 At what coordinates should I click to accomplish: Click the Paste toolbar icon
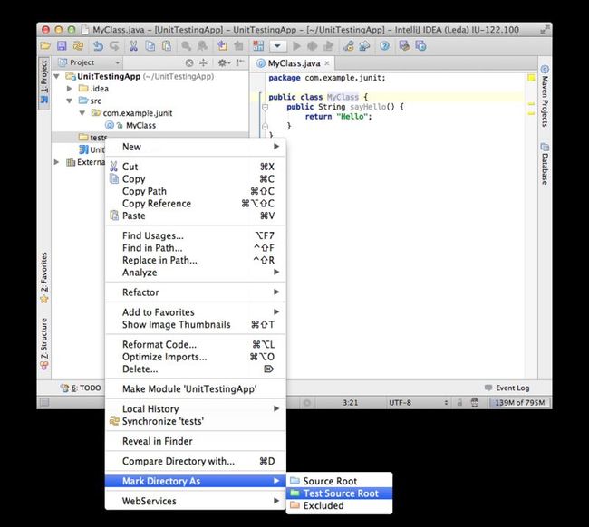(x=167, y=46)
